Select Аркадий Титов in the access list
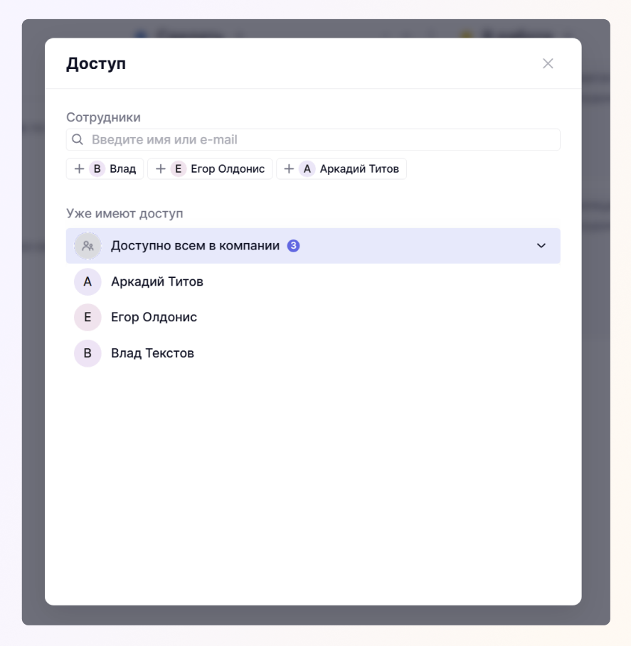This screenshot has height=646, width=631. [313, 282]
